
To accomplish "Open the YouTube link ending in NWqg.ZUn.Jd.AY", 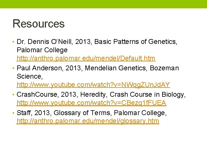I will [x=93, y=85].
